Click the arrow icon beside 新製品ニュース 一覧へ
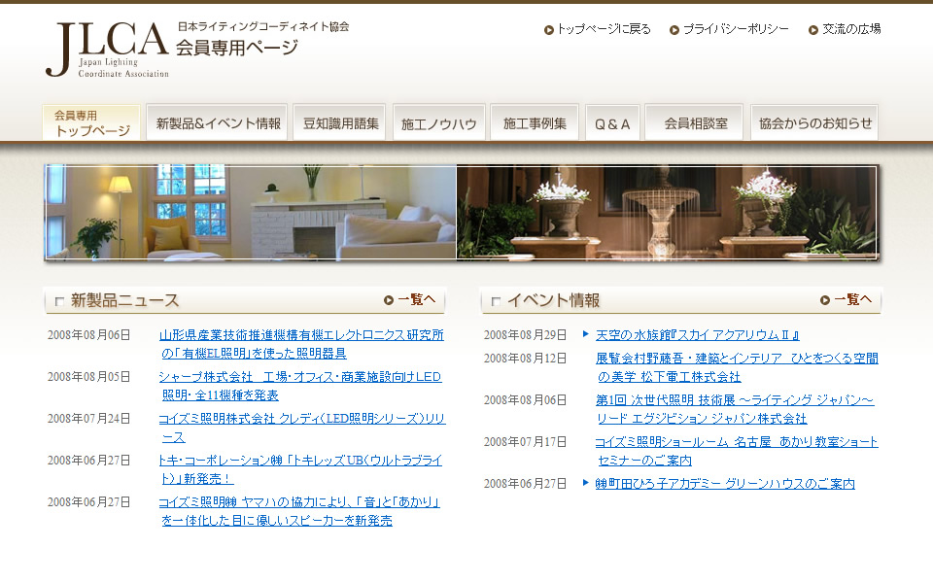 [x=389, y=300]
